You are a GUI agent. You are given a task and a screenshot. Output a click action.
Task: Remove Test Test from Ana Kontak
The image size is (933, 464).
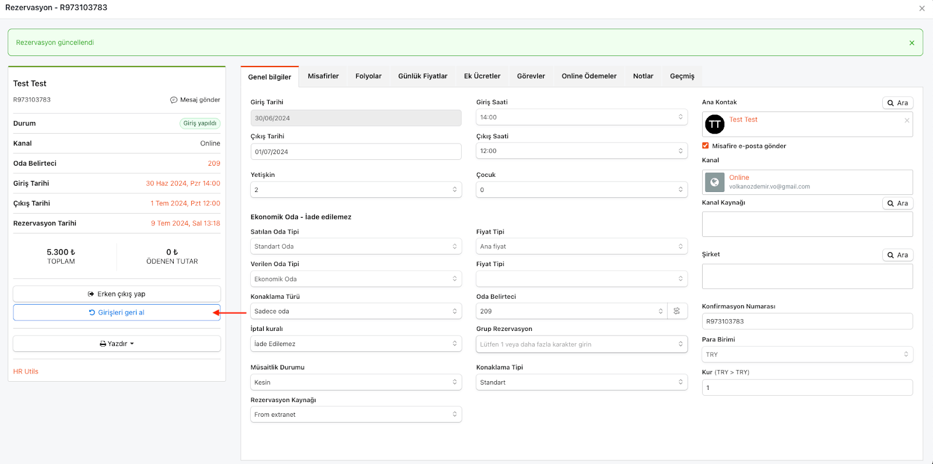[x=907, y=120]
